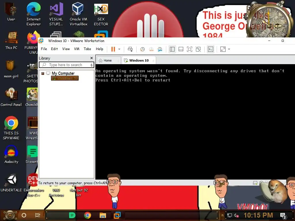Image resolution: width=295 pixels, height=221 pixels.
Task: Click the muted volume tray icon
Action: click(x=236, y=215)
